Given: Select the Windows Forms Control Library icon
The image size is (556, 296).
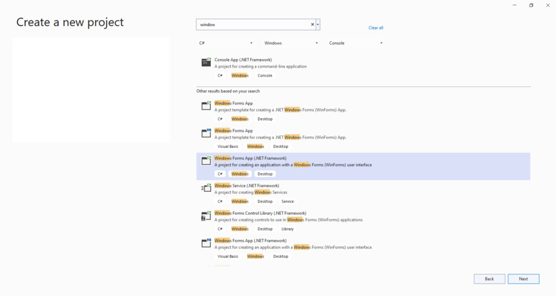Looking at the screenshot, I should (206, 215).
